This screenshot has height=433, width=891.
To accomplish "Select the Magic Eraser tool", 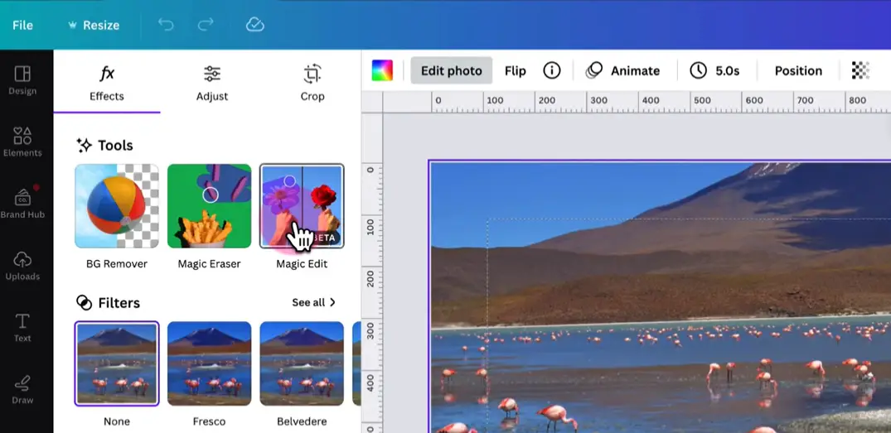I will pyautogui.click(x=209, y=206).
